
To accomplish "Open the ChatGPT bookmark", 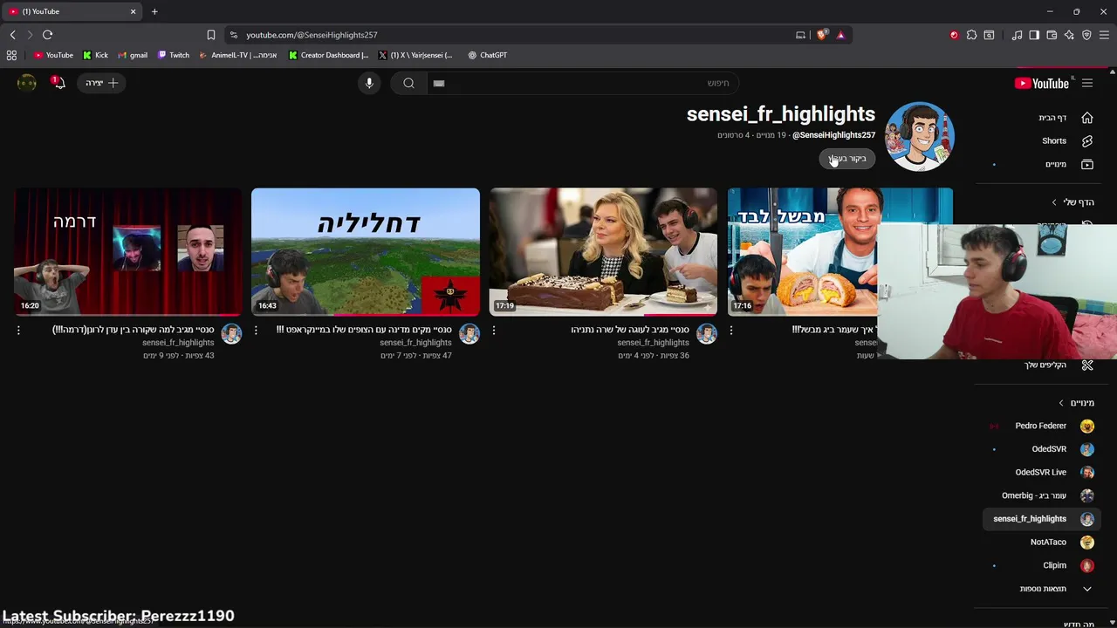I will pyautogui.click(x=487, y=55).
